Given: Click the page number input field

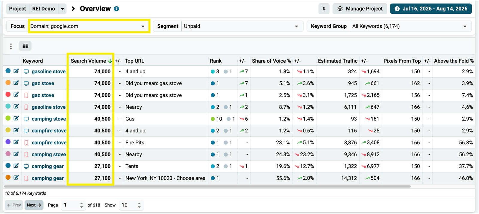Looking at the screenshot, I should (x=70, y=205).
